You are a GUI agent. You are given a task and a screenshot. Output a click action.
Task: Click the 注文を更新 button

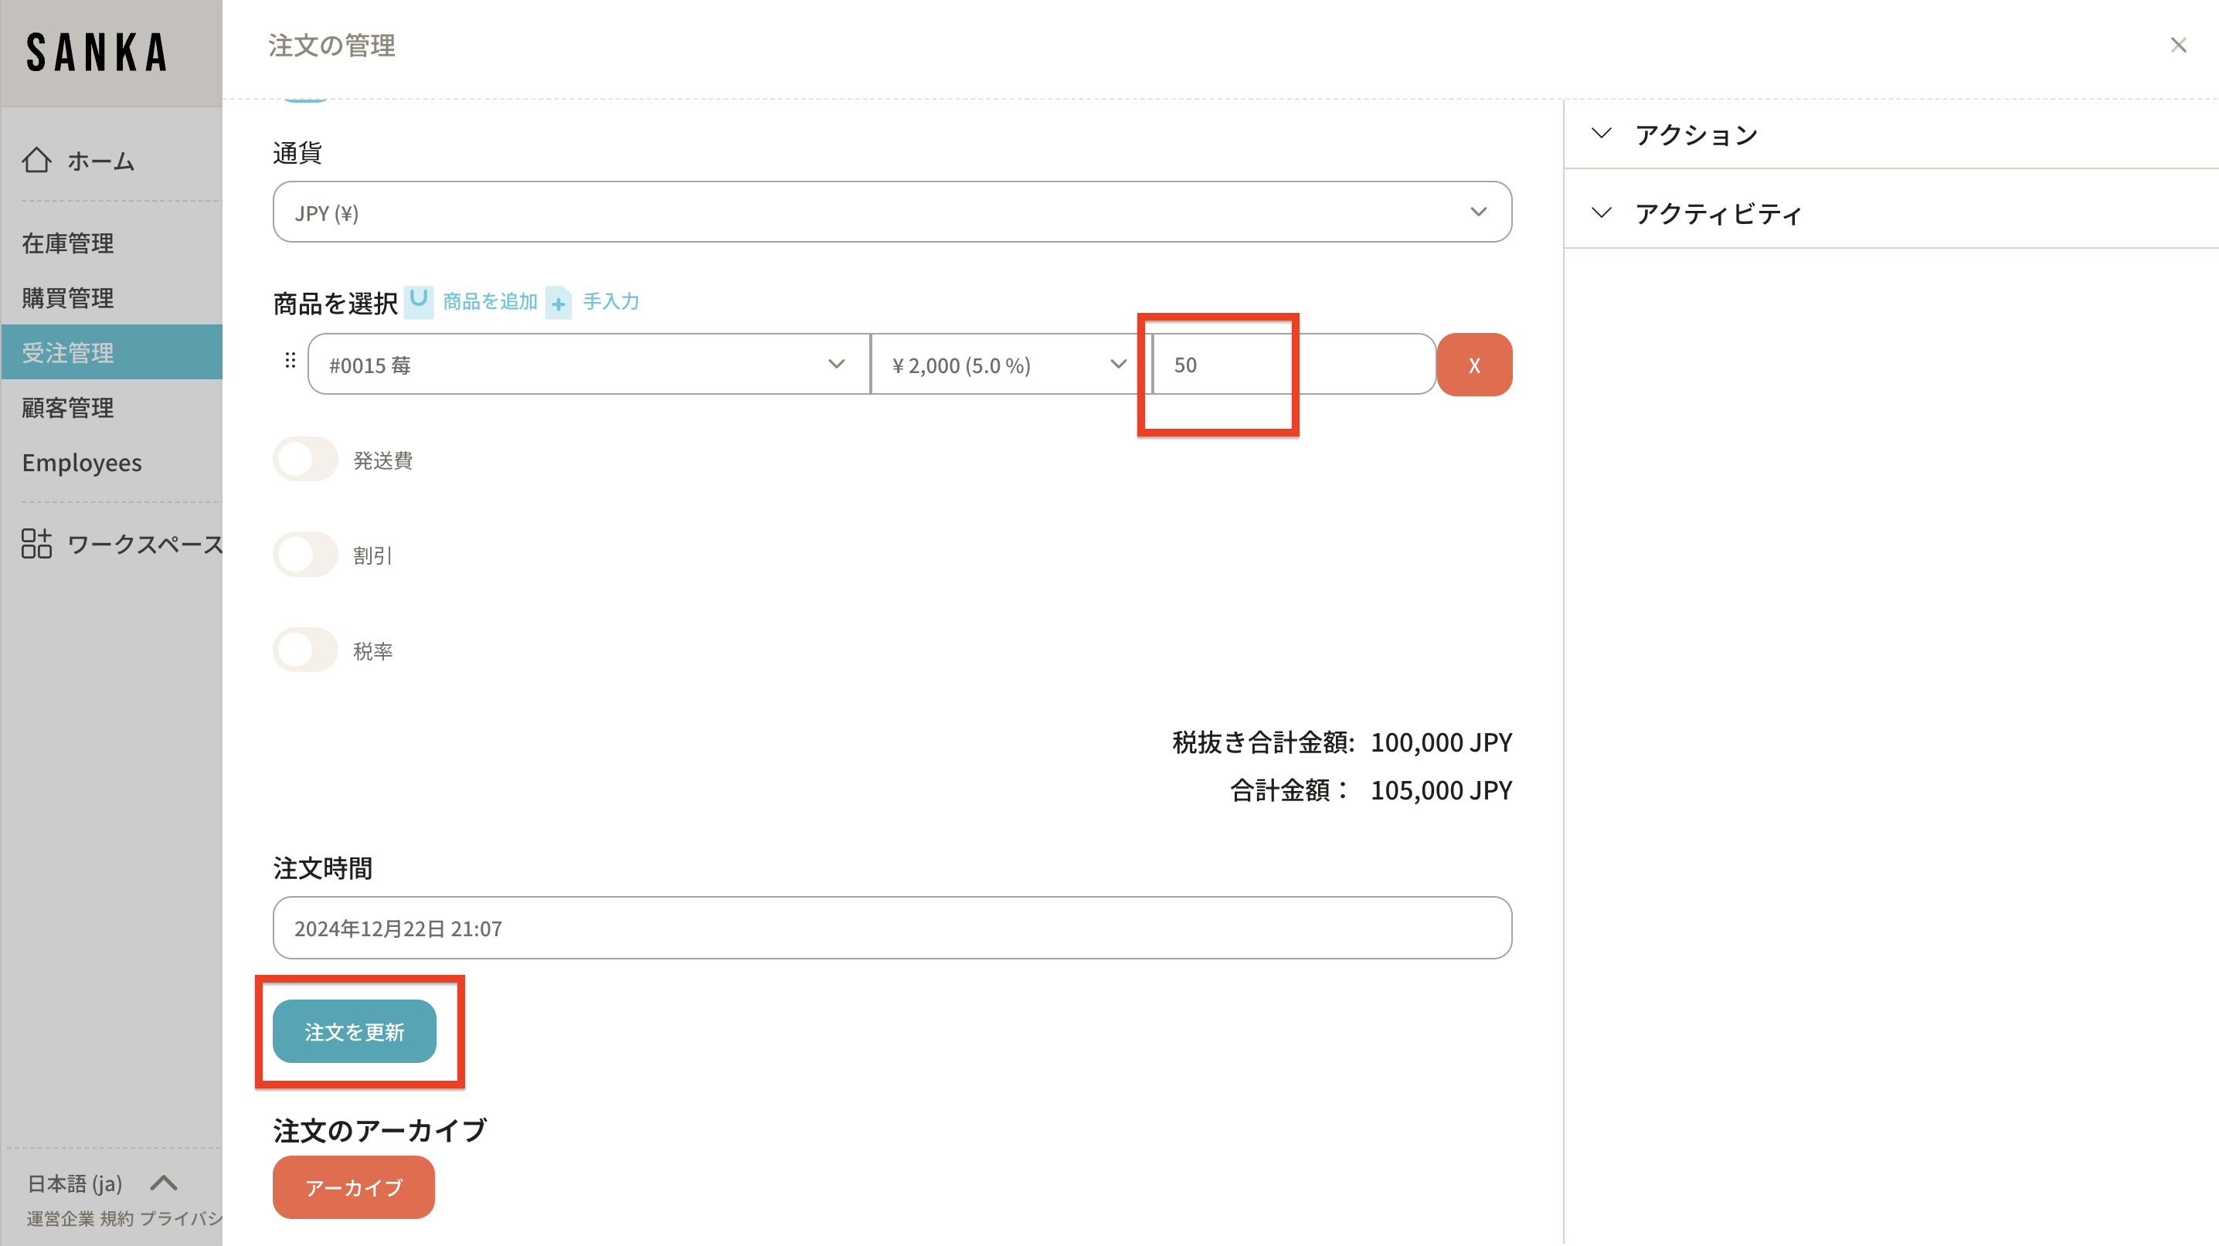click(x=354, y=1030)
